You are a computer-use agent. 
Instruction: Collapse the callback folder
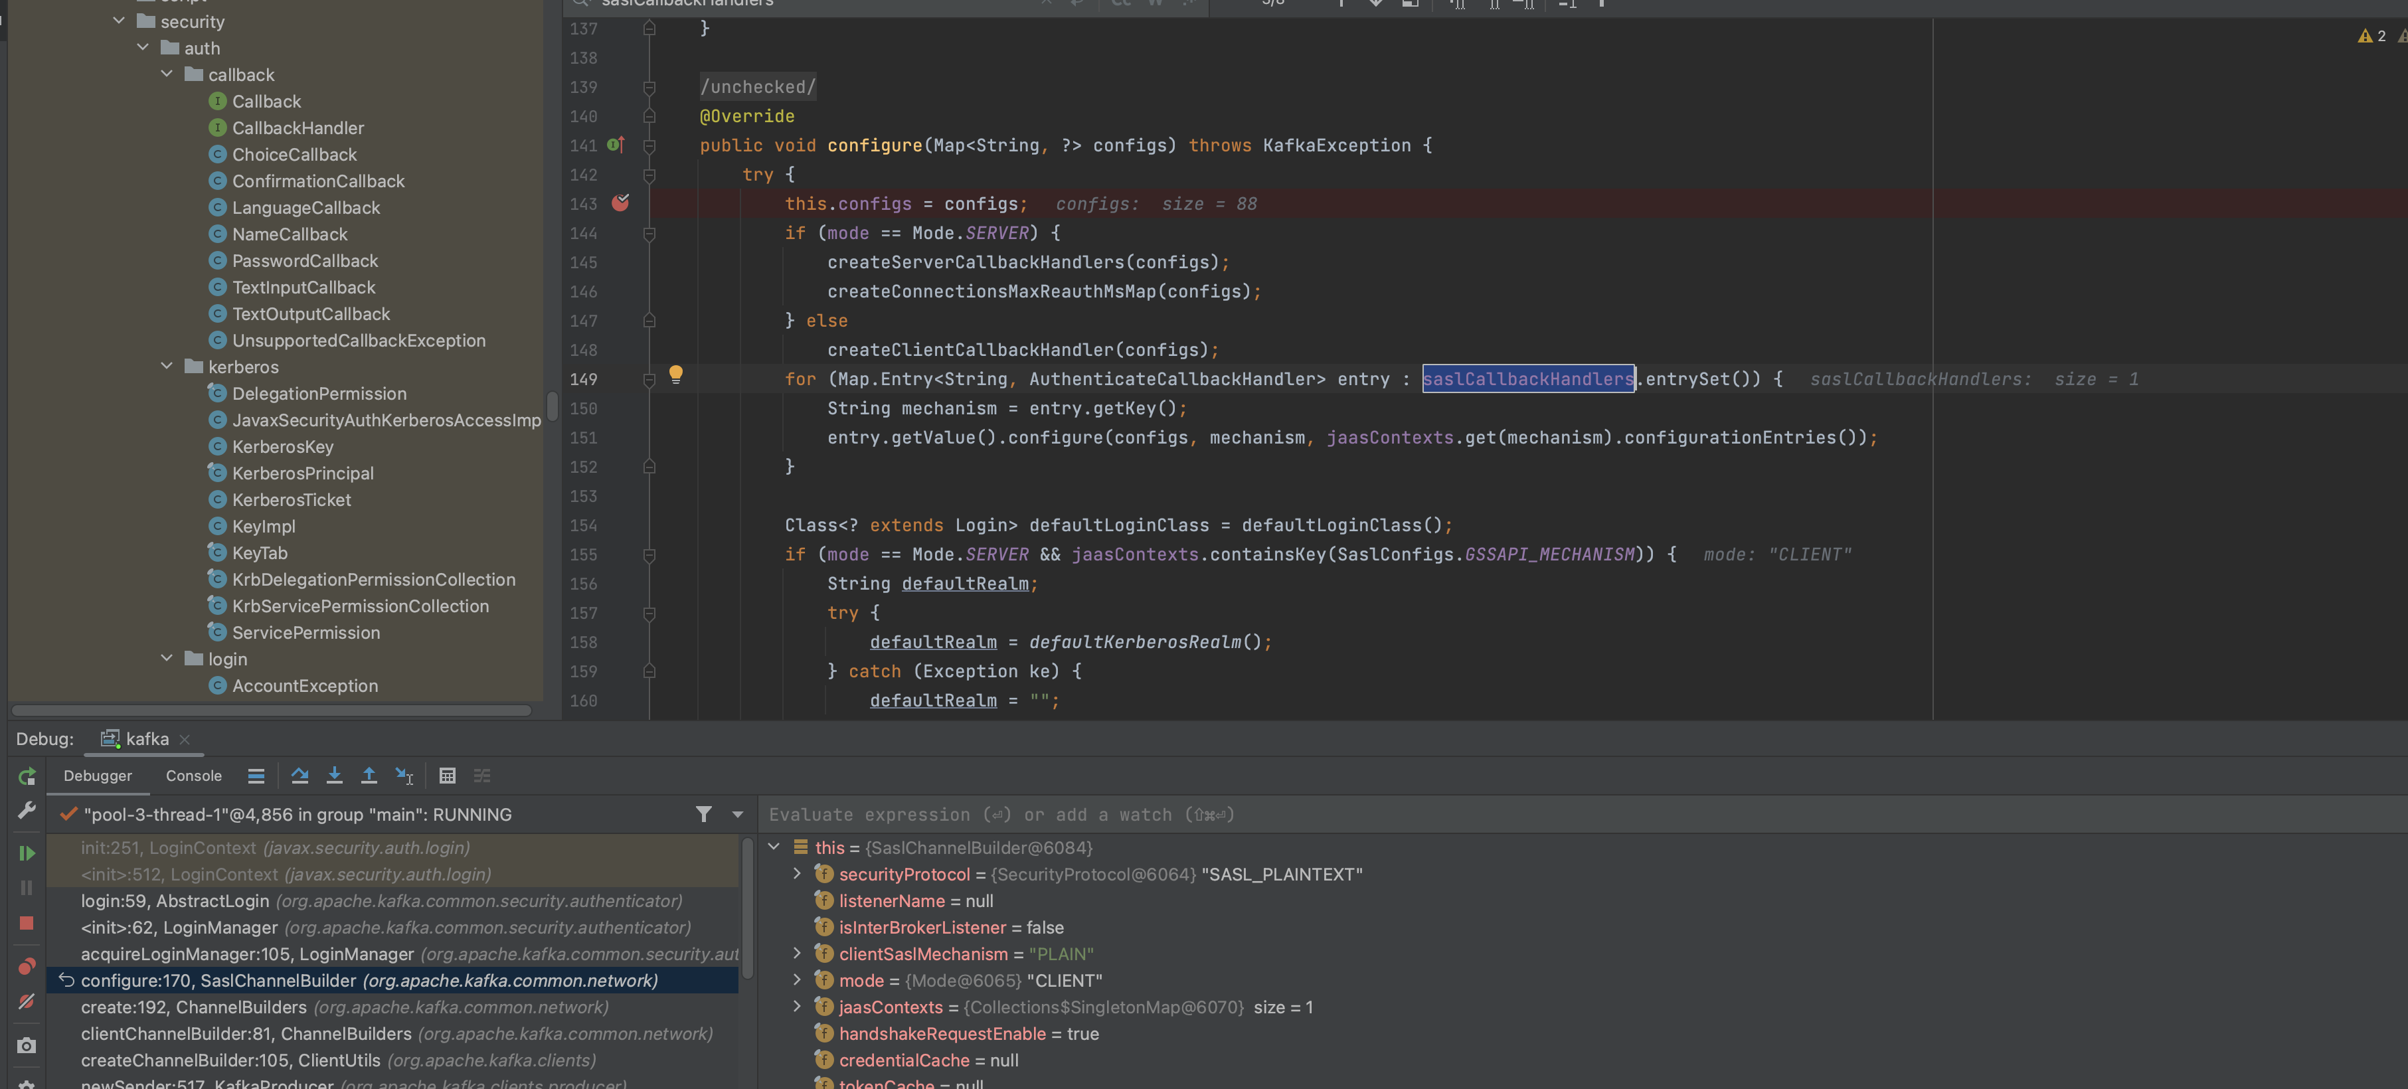tap(167, 74)
